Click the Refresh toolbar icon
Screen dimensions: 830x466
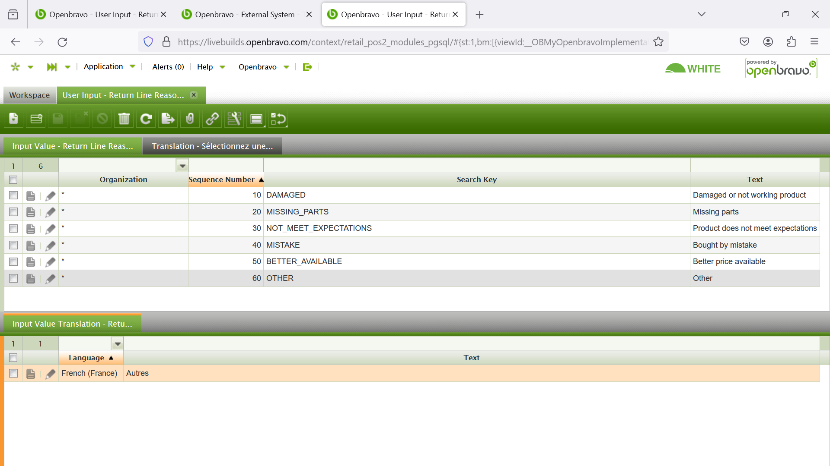pos(146,119)
